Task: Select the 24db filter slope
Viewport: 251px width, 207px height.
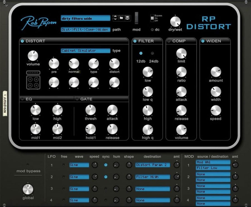Action: [152, 53]
